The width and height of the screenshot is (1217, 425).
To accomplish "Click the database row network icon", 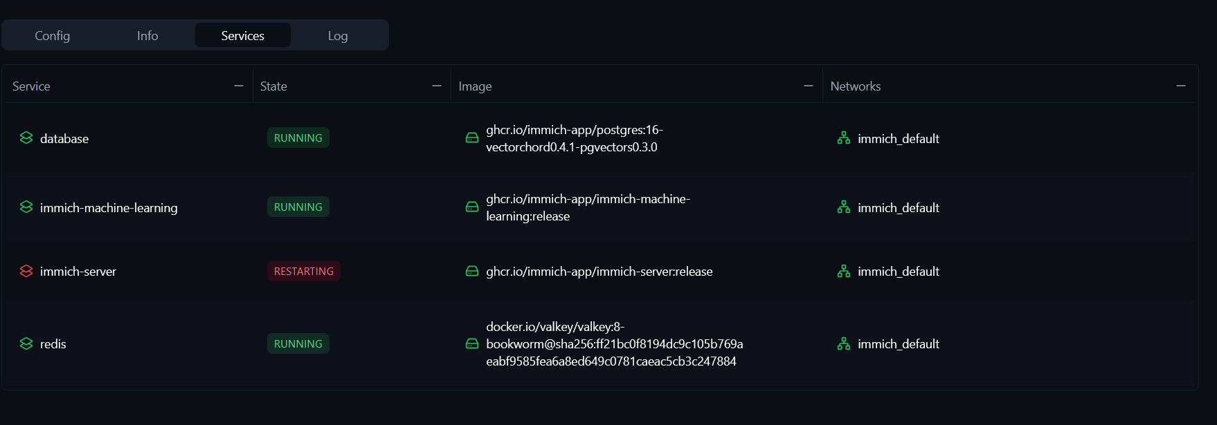I will coord(844,138).
